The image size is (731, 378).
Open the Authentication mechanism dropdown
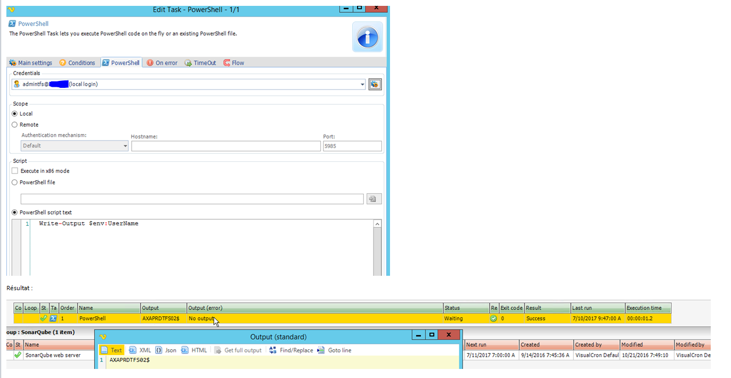(x=75, y=146)
